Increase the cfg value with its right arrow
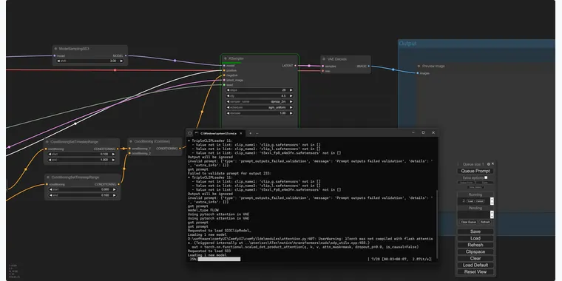The image size is (562, 281). [291, 95]
